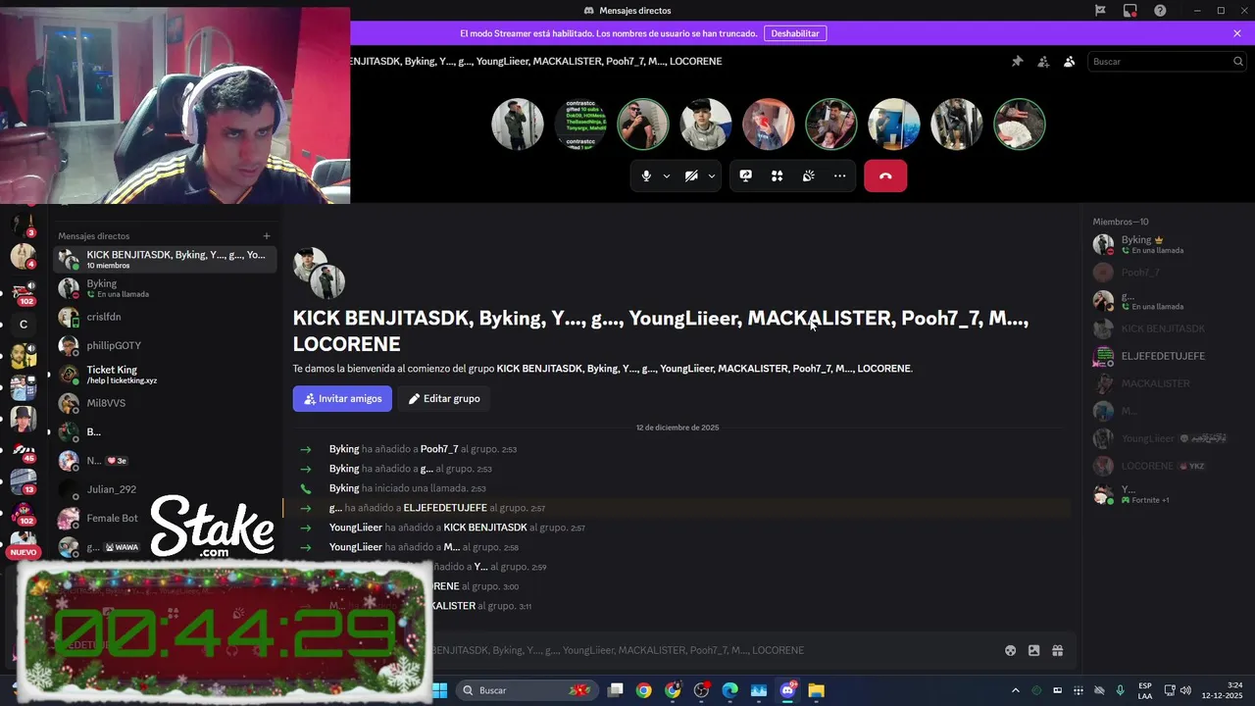This screenshot has height=706, width=1255.
Task: Click the member playing Fortnite
Action: (x=1167, y=494)
